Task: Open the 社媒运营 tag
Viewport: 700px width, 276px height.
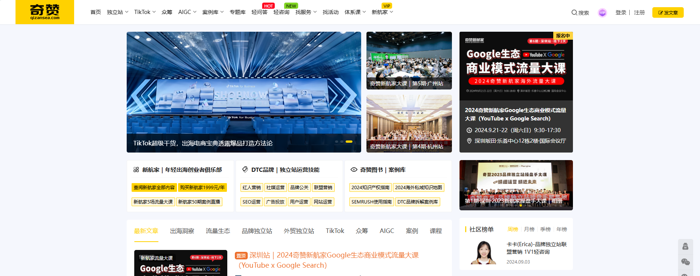Action: [275, 187]
